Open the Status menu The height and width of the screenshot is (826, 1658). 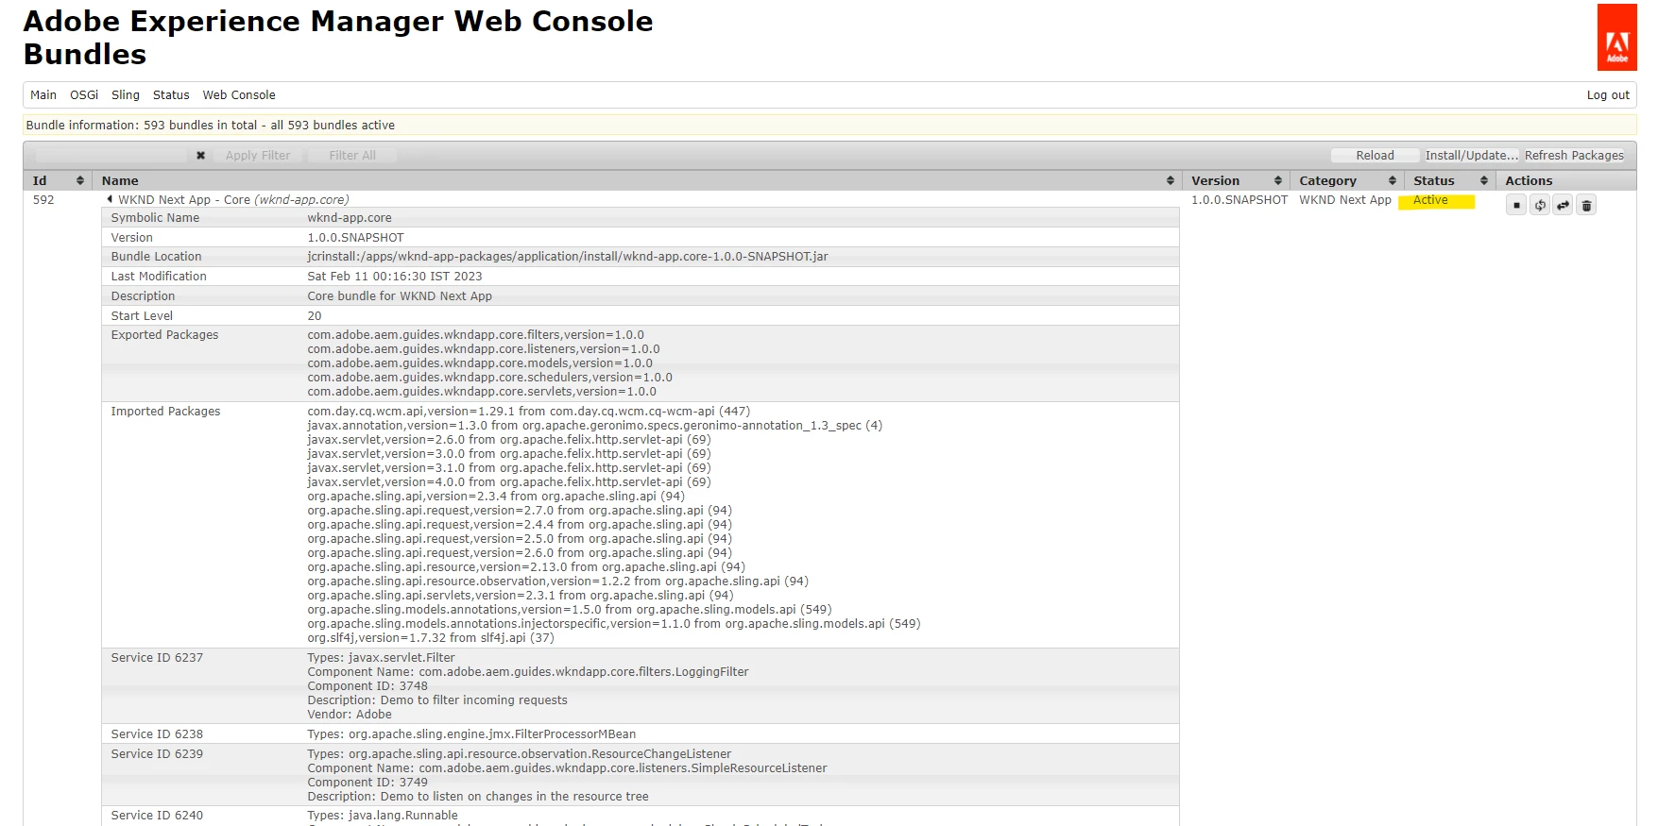tap(171, 95)
